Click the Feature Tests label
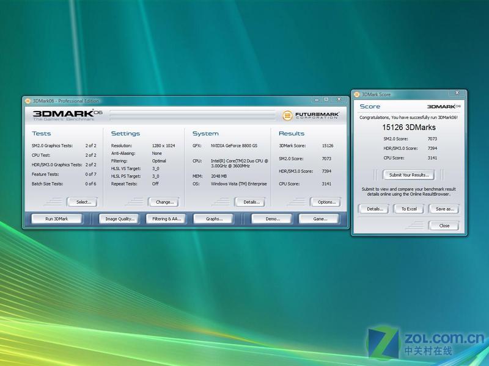 tap(45, 174)
